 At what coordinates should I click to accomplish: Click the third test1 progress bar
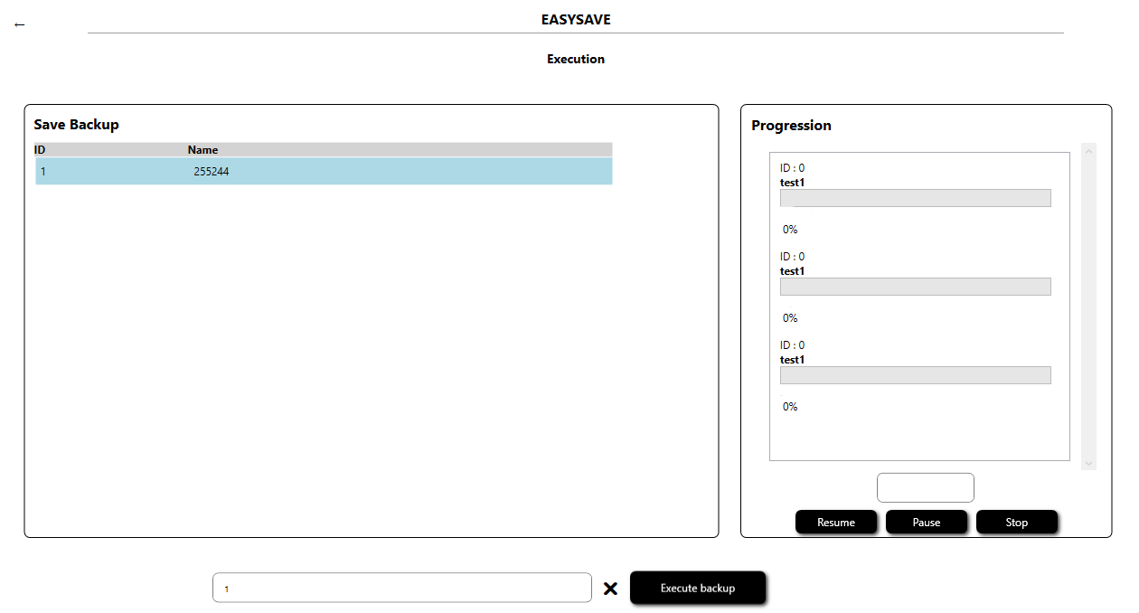coord(915,375)
